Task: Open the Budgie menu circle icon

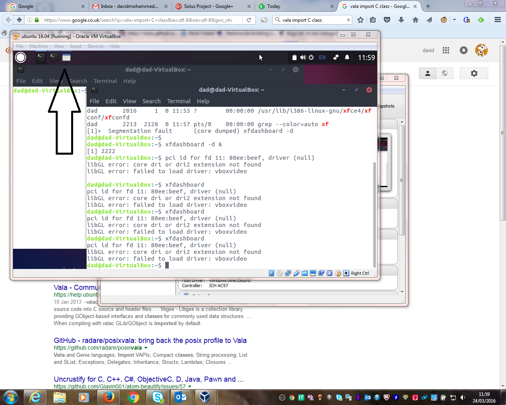Action: point(21,57)
